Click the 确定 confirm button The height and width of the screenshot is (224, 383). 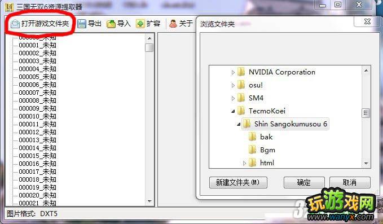point(304,182)
